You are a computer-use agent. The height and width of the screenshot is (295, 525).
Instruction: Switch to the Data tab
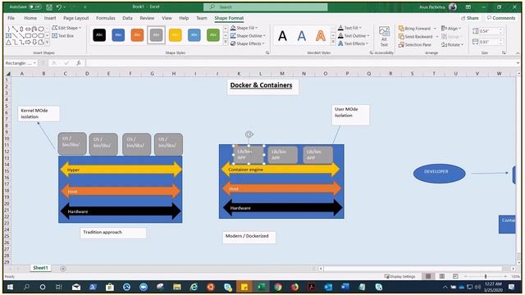point(127,18)
